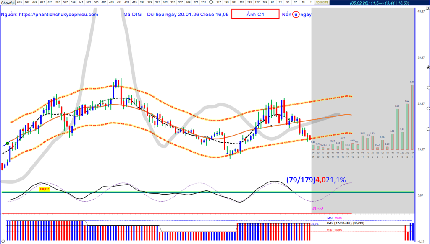Select period 19 in the top strip

click(303, 3)
